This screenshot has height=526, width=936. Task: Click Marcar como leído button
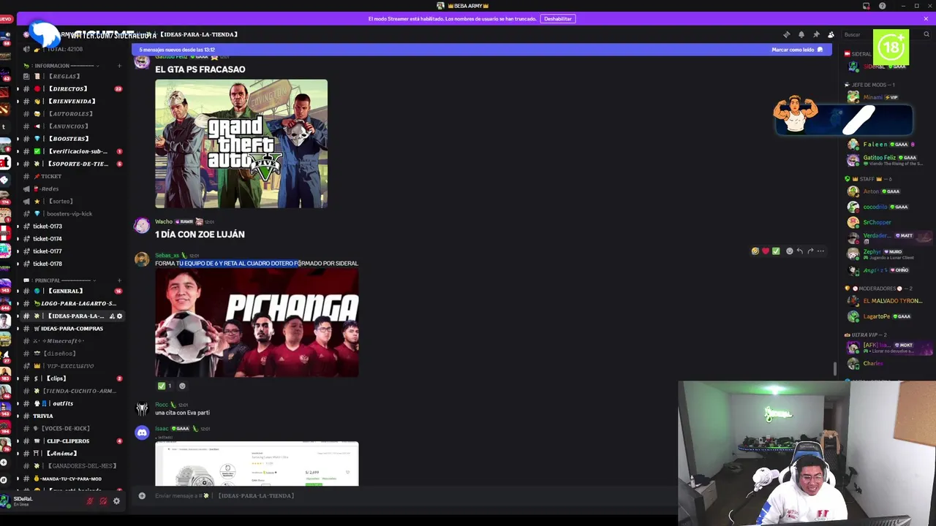click(x=797, y=50)
